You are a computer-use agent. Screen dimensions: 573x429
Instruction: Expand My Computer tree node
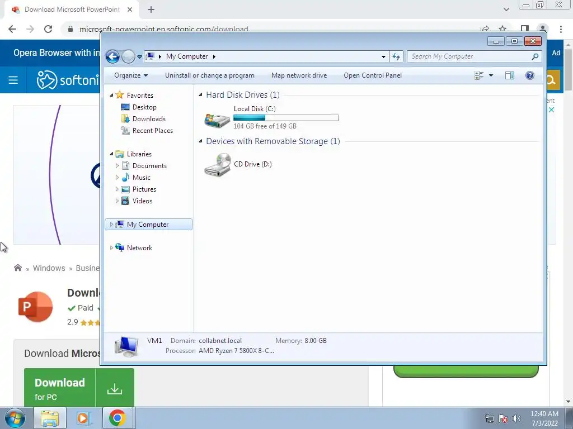tap(111, 225)
